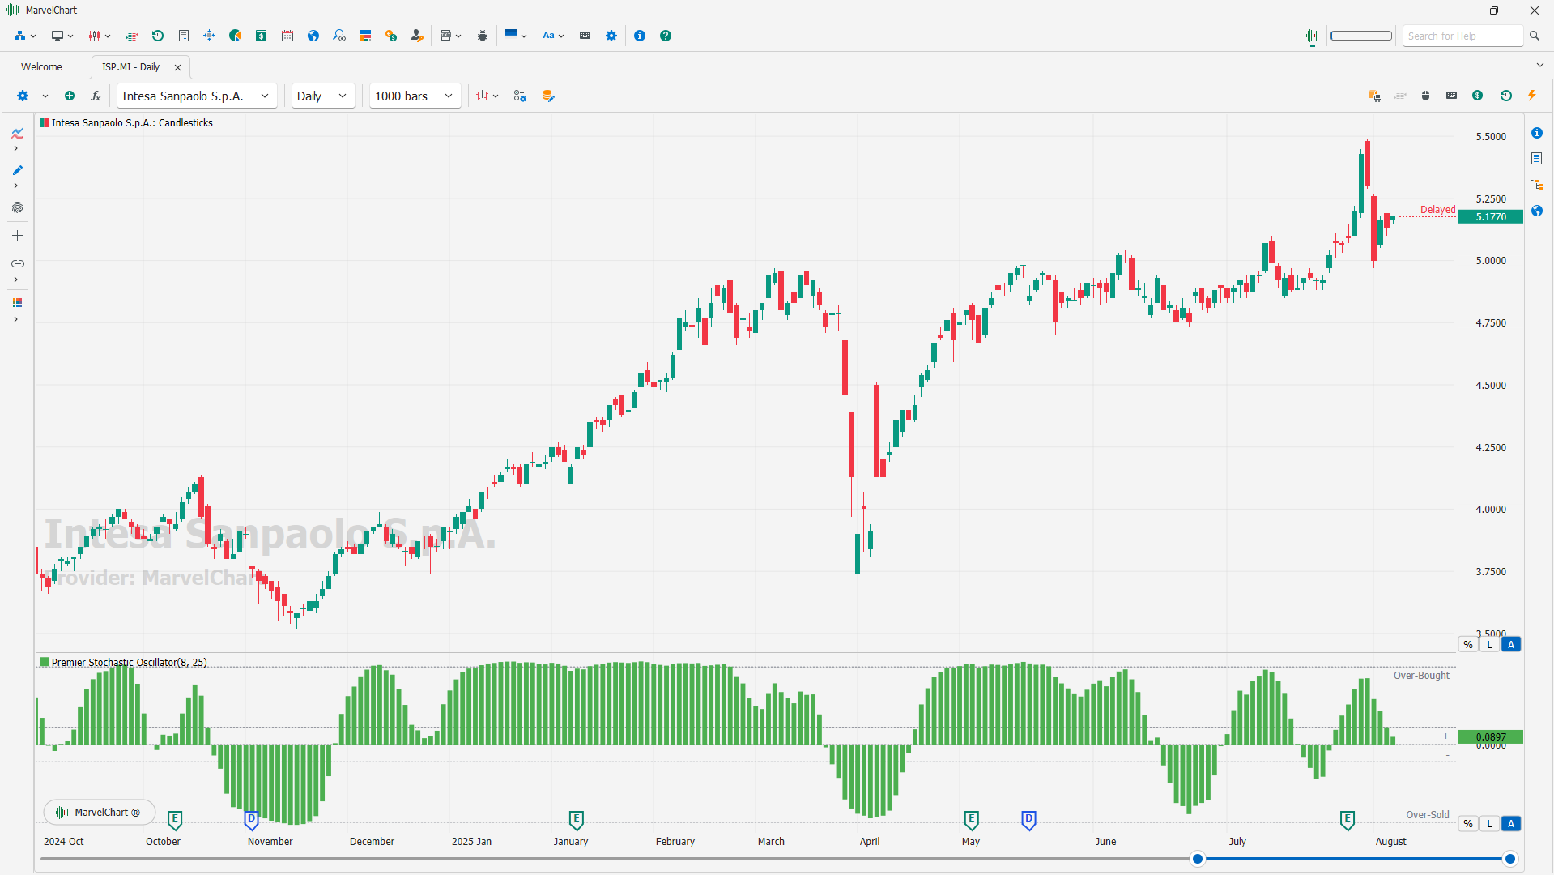Image resolution: width=1554 pixels, height=875 pixels.
Task: Expand the pencil tool submenu chevron
Action: [x=15, y=186]
